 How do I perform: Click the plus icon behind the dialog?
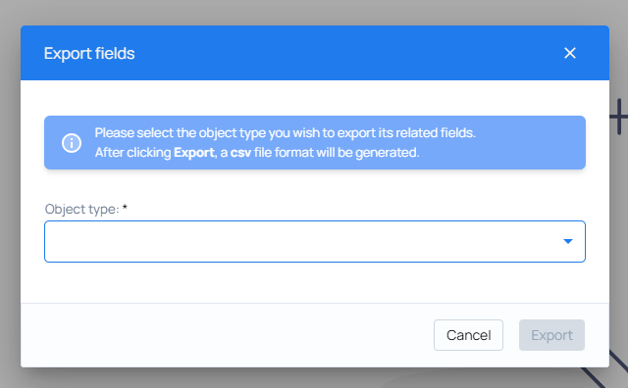pos(619,117)
